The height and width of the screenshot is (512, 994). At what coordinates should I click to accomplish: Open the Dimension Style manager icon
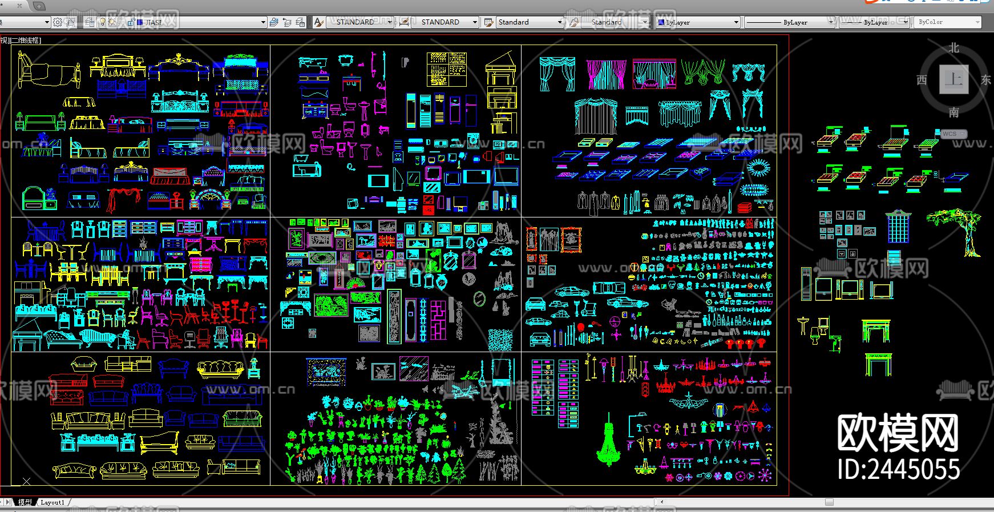(404, 22)
